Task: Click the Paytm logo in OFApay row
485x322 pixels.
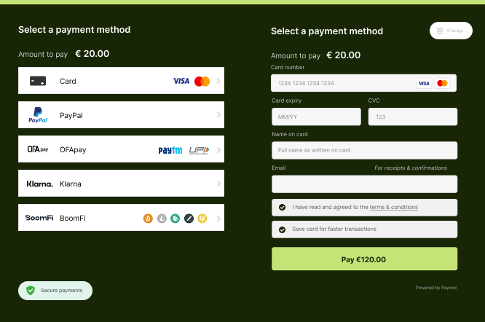Action: pyautogui.click(x=170, y=150)
